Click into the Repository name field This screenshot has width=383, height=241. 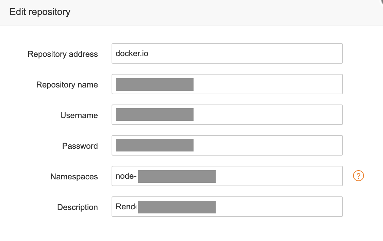click(x=267, y=84)
